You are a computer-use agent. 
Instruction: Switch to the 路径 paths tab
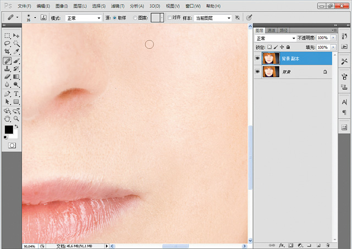pos(284,30)
